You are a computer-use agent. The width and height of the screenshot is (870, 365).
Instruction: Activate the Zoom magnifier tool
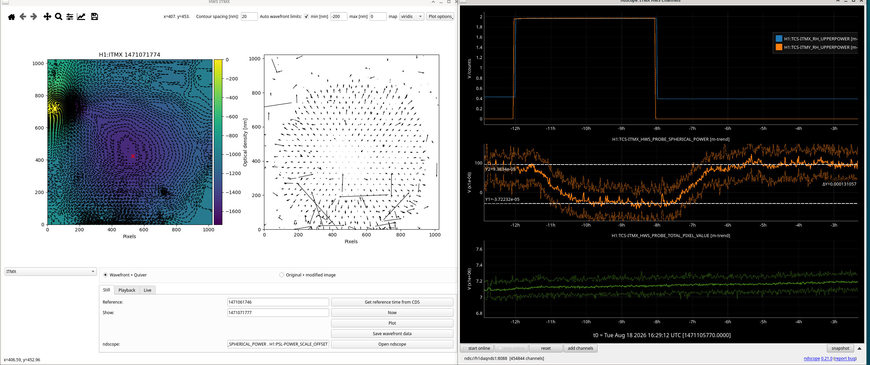tap(59, 17)
